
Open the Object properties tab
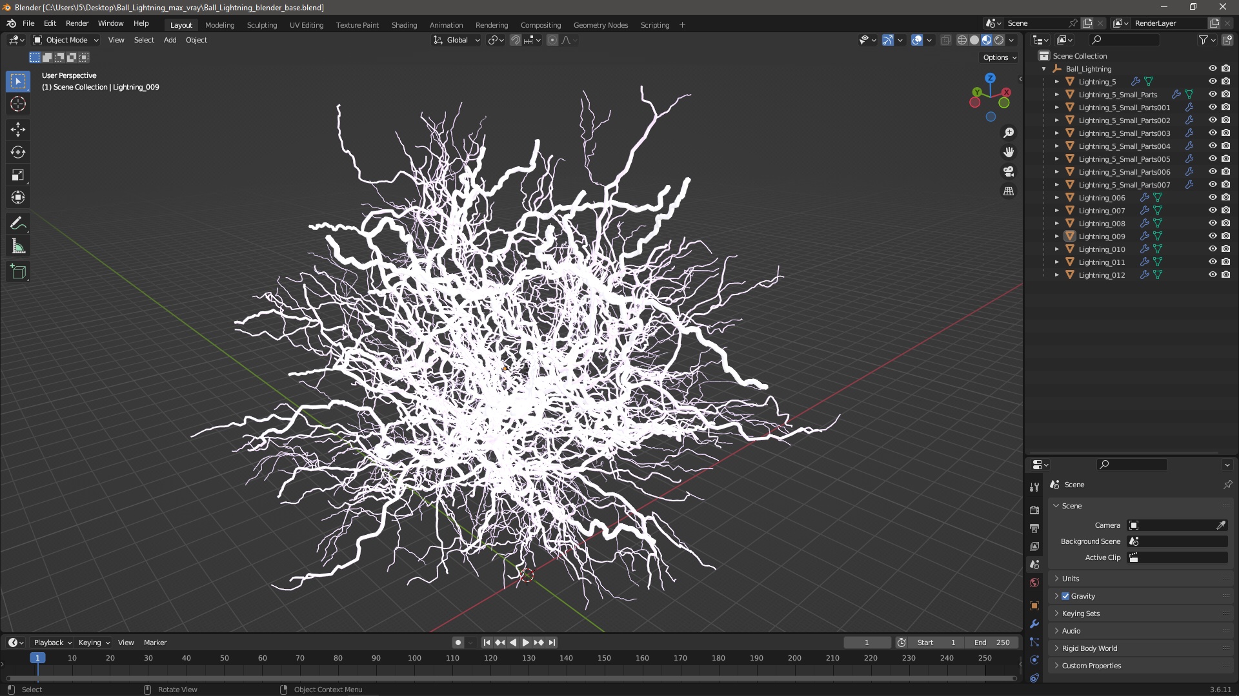pyautogui.click(x=1034, y=605)
